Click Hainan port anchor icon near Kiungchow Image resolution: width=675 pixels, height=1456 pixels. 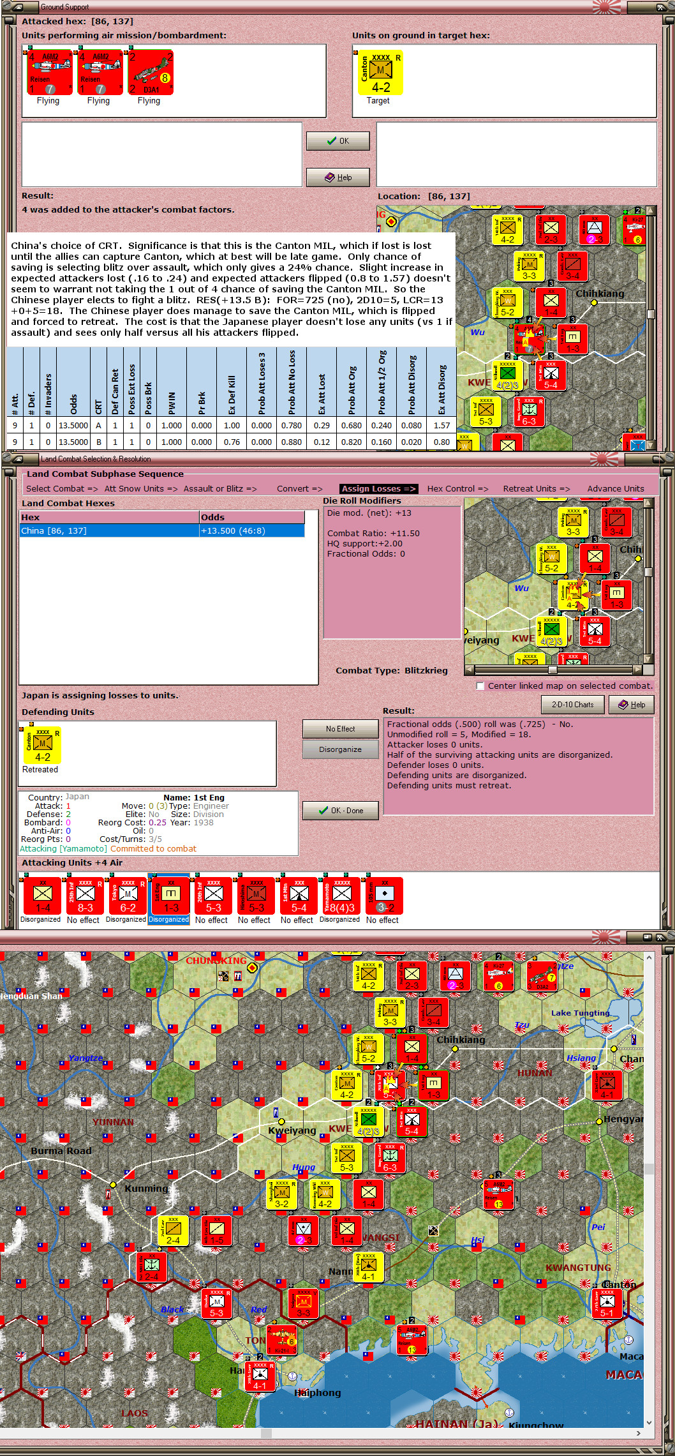(x=509, y=1412)
